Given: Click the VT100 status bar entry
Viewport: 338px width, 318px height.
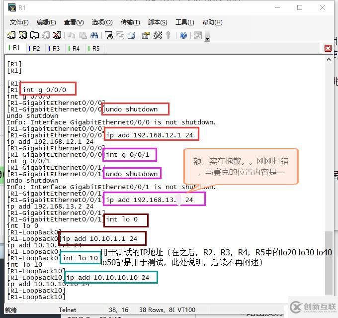Looking at the screenshot, I should (x=186, y=310).
